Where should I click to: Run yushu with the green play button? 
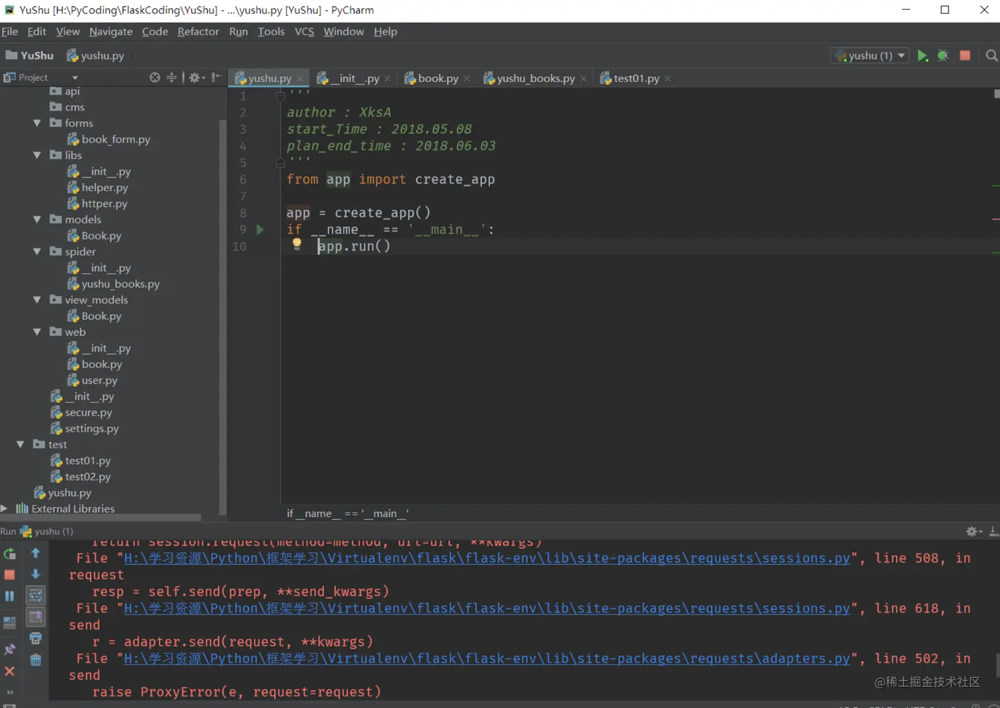[x=922, y=56]
